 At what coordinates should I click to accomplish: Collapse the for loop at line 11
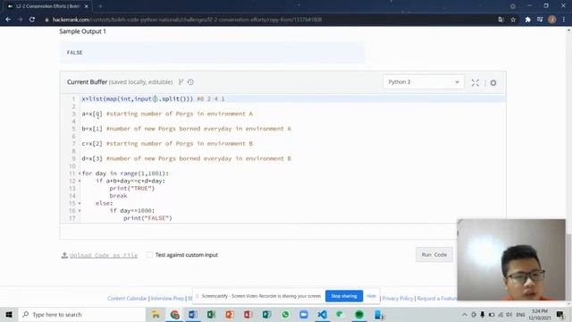tap(80, 174)
